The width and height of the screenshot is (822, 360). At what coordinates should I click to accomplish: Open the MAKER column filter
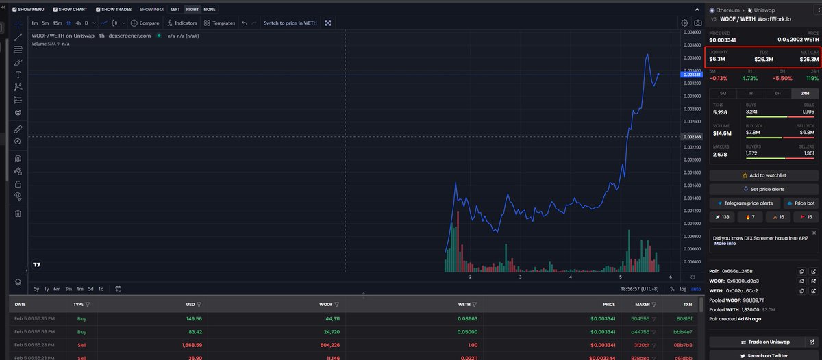(654, 305)
